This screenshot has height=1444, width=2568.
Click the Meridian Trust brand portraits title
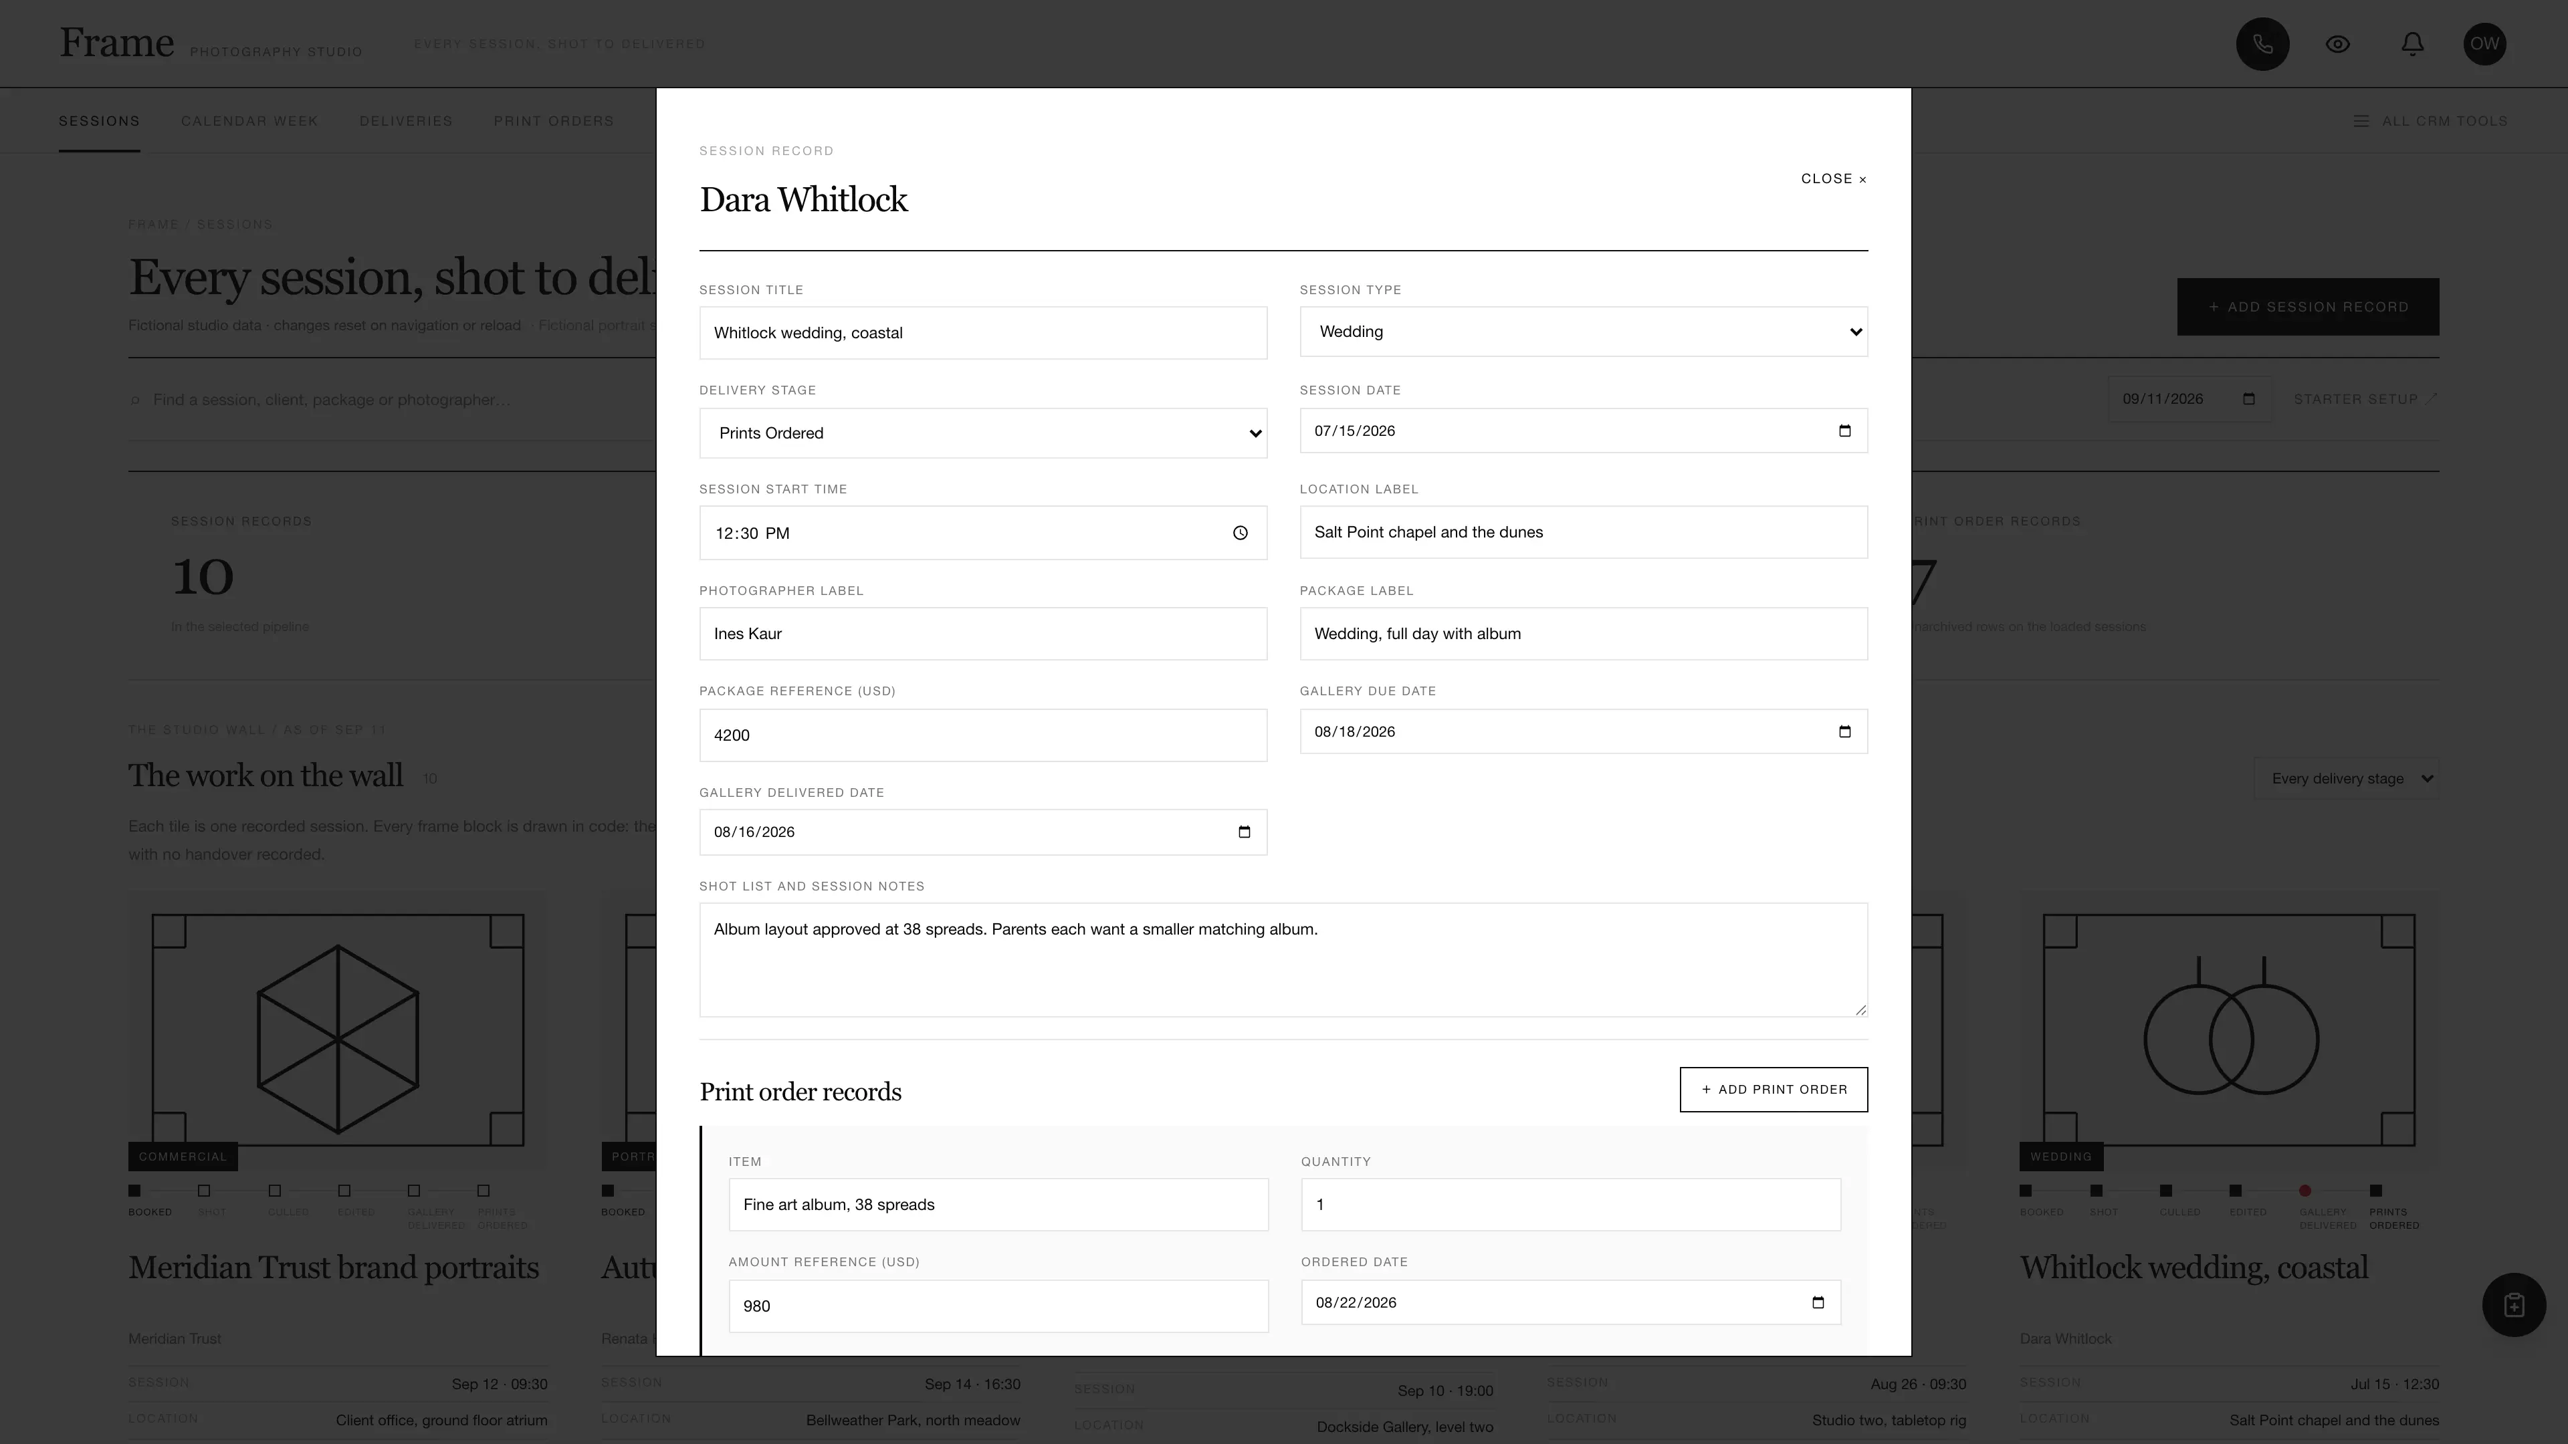tap(334, 1268)
